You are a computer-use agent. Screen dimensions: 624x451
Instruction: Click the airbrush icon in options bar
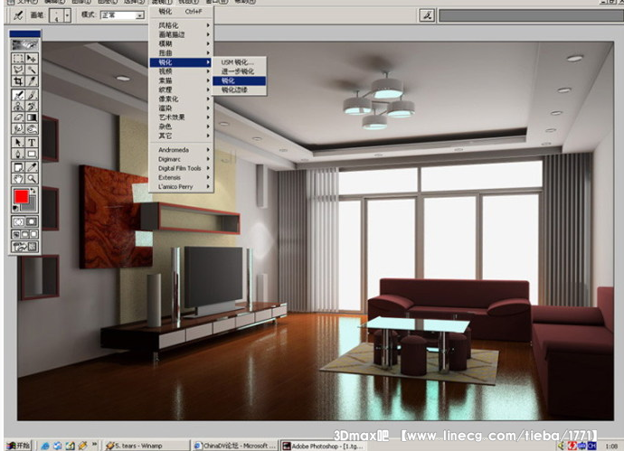pyautogui.click(x=18, y=15)
